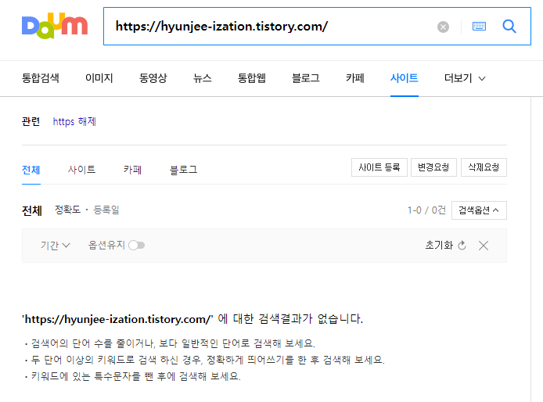This screenshot has width=543, height=402.
Task: Sort results by 등록일
Action: tap(106, 210)
